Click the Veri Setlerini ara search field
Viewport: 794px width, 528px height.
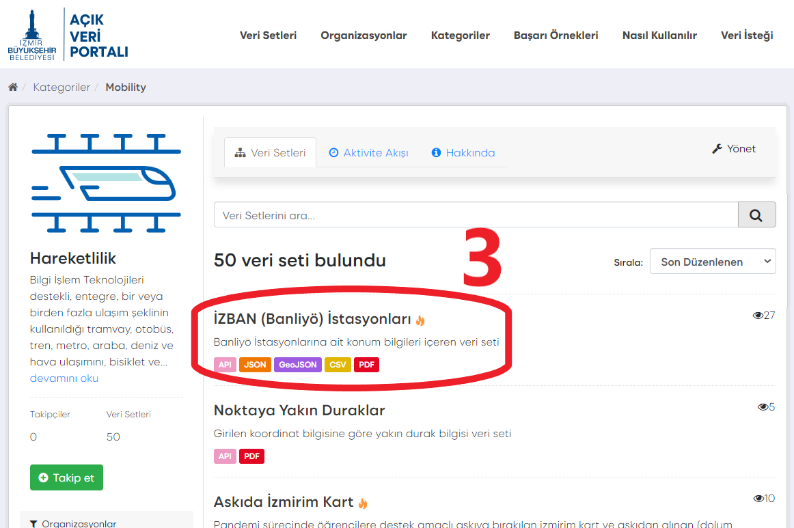tap(476, 215)
